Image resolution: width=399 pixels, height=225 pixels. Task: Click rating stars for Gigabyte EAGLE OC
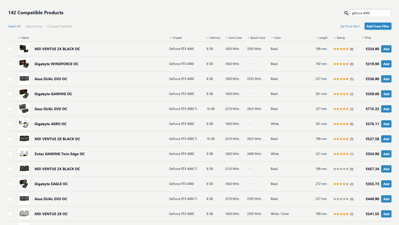click(x=341, y=184)
